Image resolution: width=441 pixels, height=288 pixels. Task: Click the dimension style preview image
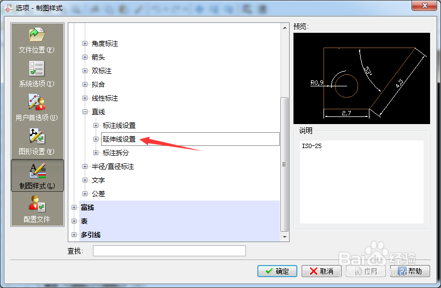click(361, 79)
